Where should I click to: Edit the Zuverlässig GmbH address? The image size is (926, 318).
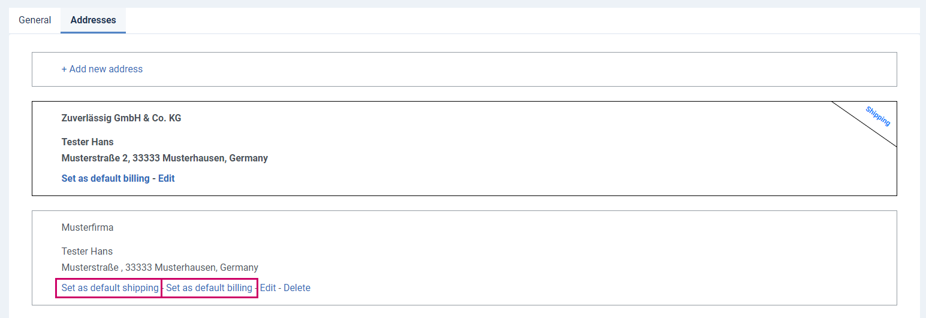[x=167, y=178]
